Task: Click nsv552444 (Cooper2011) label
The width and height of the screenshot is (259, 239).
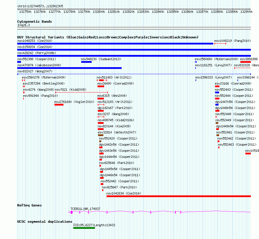Action: [234, 96]
